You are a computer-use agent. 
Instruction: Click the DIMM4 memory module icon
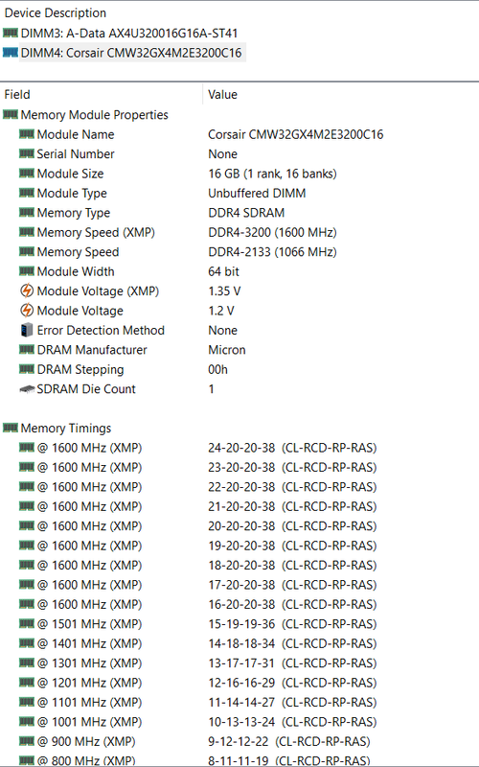pos(11,53)
